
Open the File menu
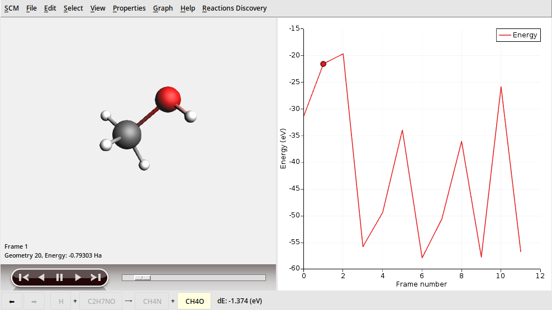(31, 8)
